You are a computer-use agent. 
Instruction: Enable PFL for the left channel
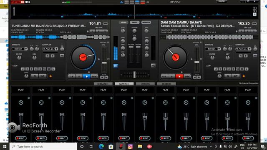pyautogui.click(x=116, y=66)
